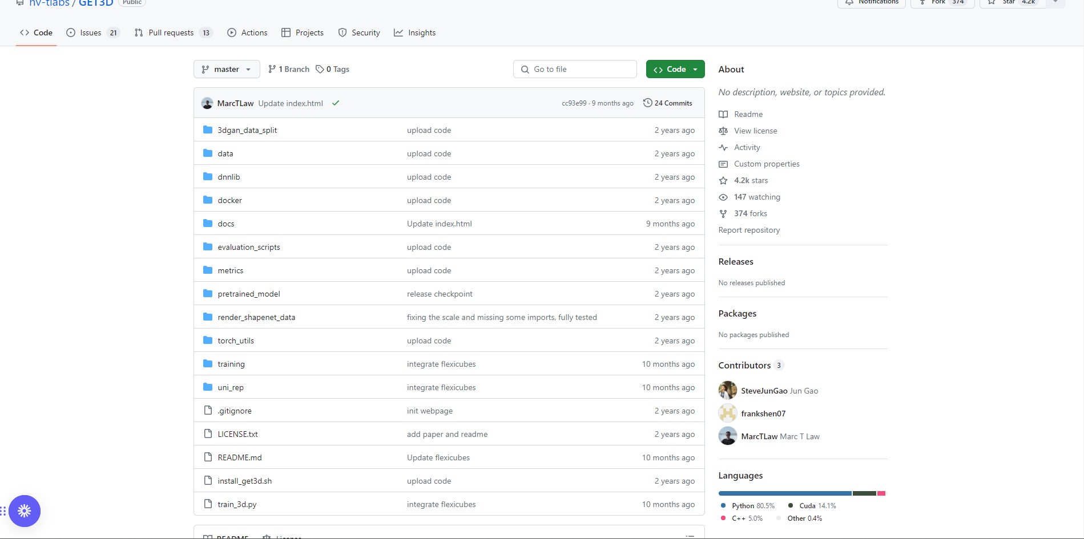Click the scale icon beside View license
Screen dimensions: 1084x539
[723, 131]
